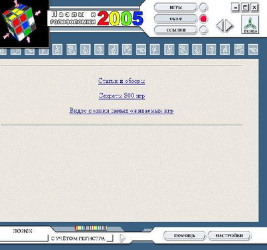Go back with the left triangle arrow
Screen dimensions: 267x250
[220, 26]
